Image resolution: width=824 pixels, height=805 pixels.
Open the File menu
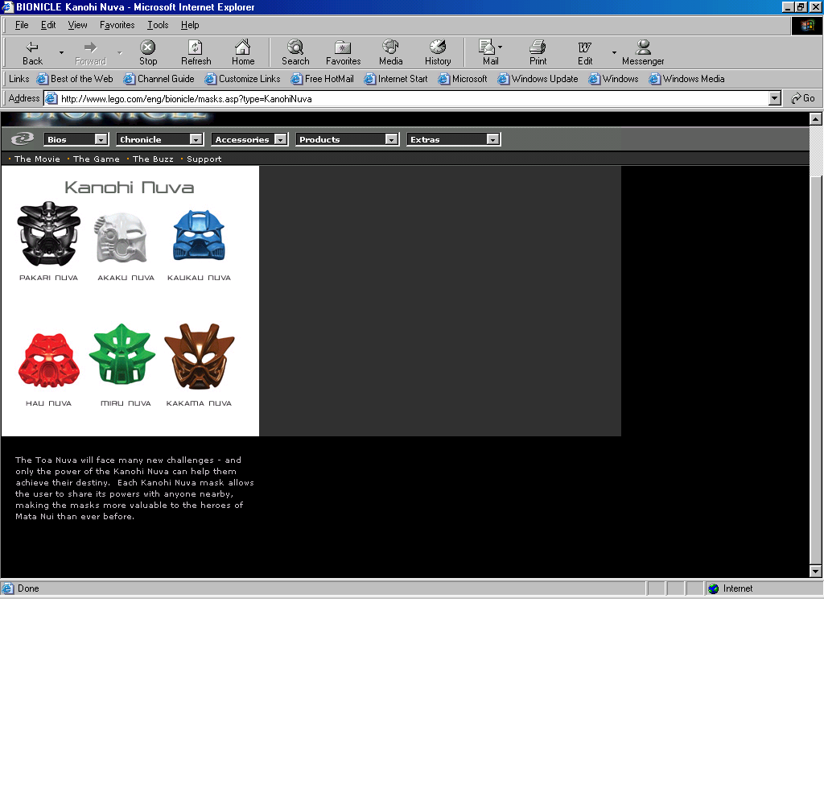pyautogui.click(x=22, y=25)
